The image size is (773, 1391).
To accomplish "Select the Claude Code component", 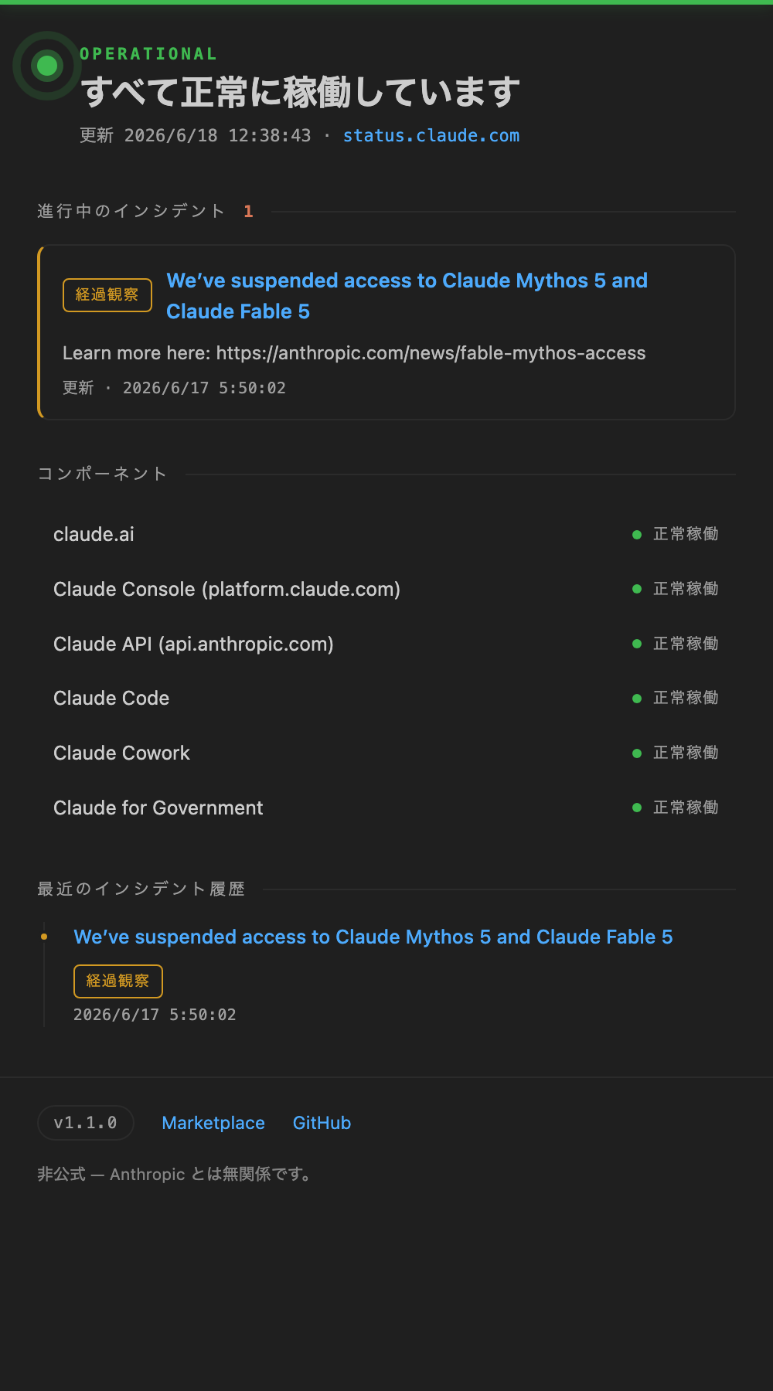I will tap(386, 698).
